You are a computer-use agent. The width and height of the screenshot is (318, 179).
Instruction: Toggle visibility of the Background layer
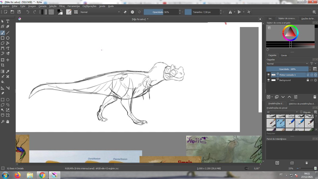pyautogui.click(x=268, y=80)
